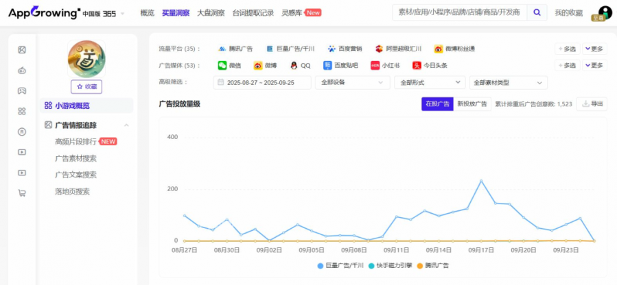Click the user avatar in top right
Image resolution: width=617 pixels, height=285 pixels.
tap(604, 13)
